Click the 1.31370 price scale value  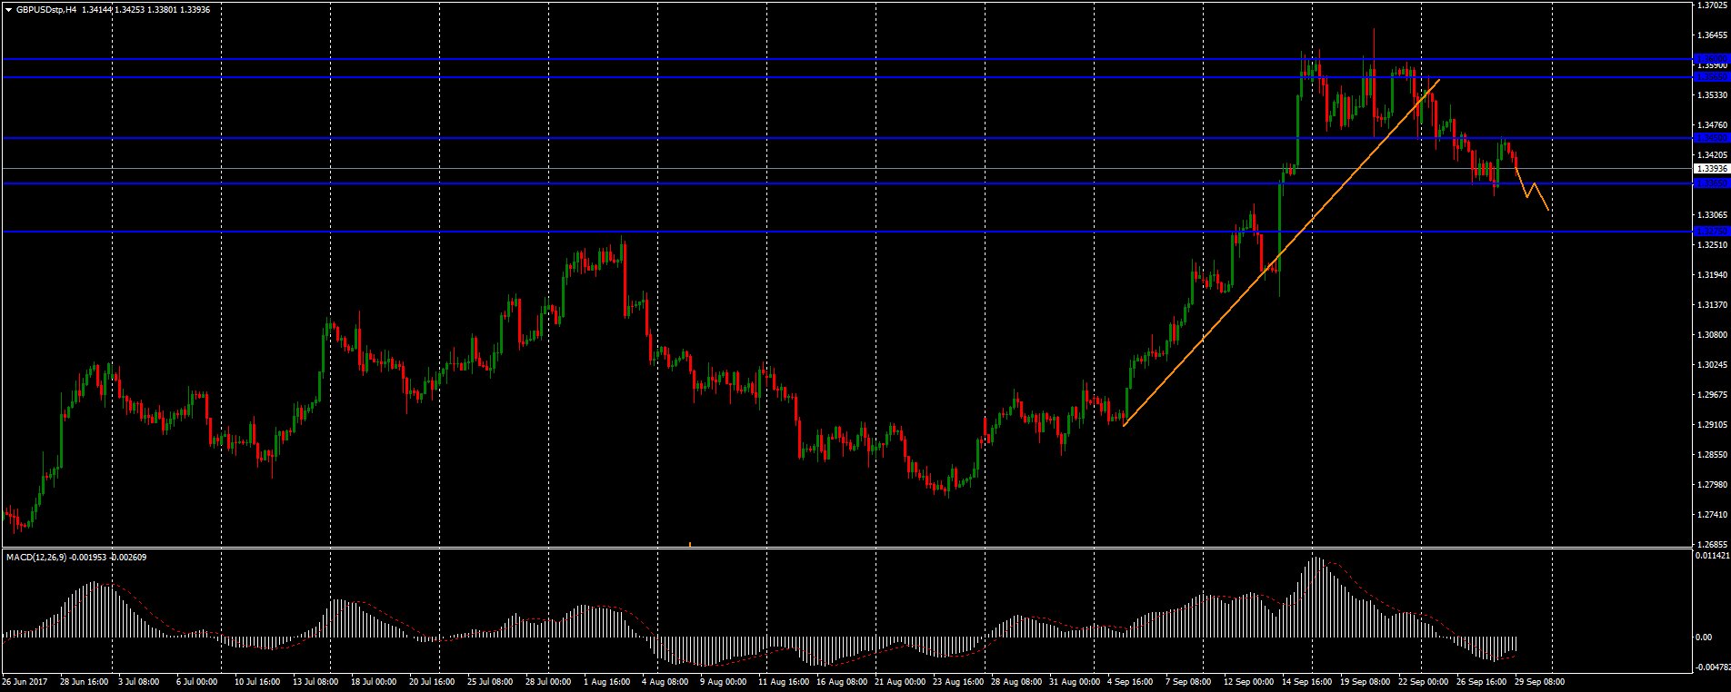(x=1713, y=304)
